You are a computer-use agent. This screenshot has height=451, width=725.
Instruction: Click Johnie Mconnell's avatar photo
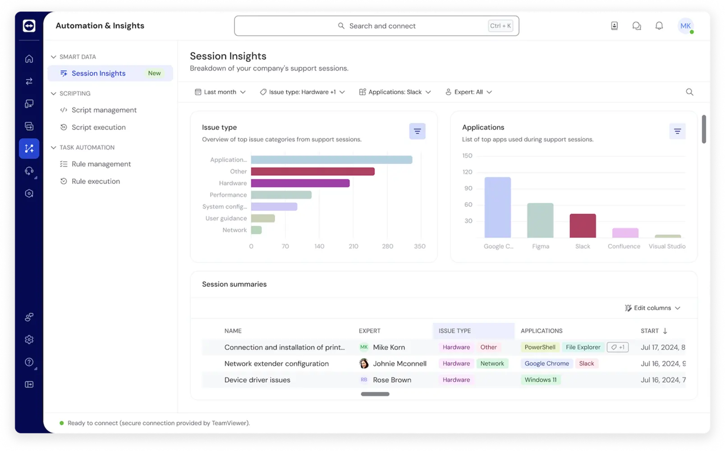[364, 364]
